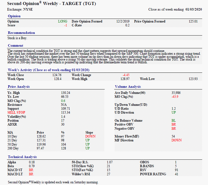Viewport: 208px width, 185px height.
Task: Click the red DOWN slope for 10 Day MA
Action: point(91,136)
